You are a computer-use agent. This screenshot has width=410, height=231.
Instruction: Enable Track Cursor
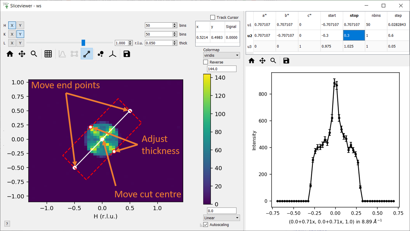point(213,17)
